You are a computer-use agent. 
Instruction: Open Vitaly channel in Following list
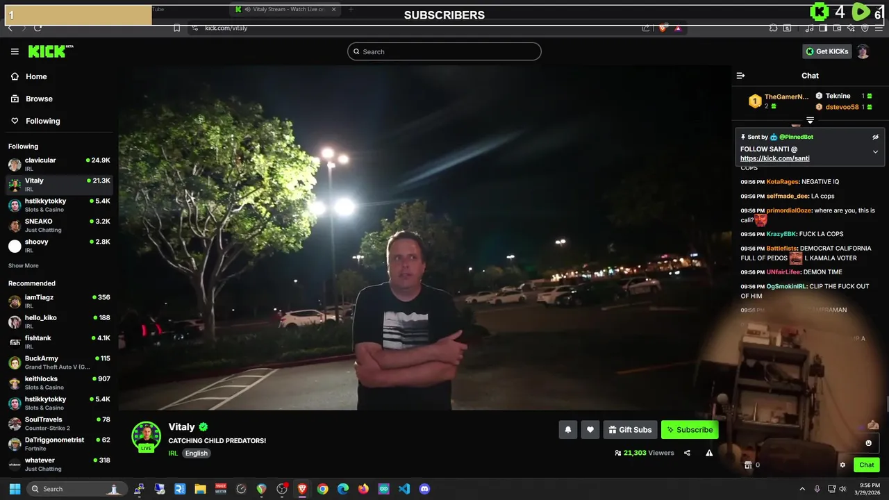point(59,185)
